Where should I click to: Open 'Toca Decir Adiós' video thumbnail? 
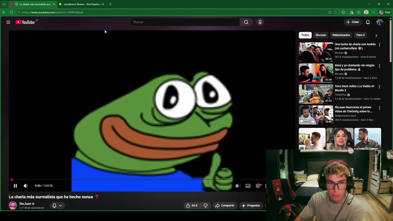coord(316,94)
